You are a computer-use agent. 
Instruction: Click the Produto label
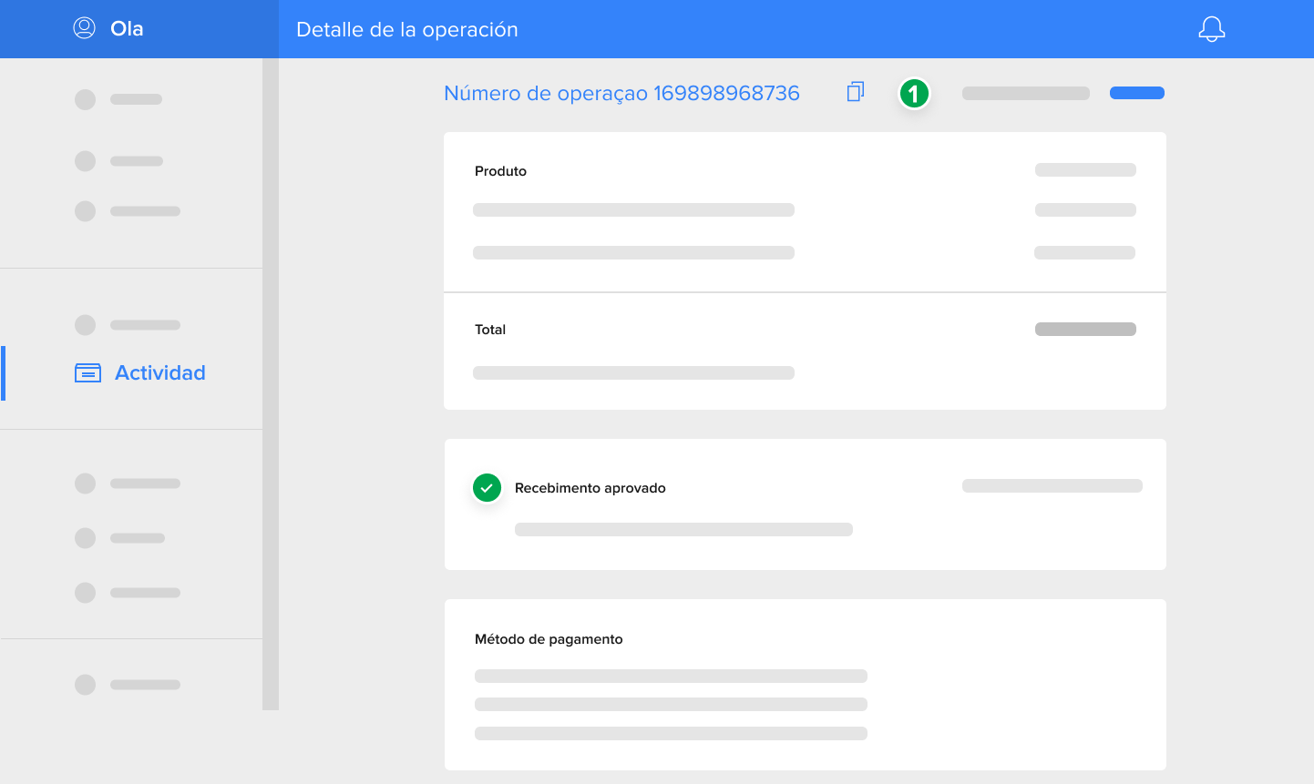(500, 171)
